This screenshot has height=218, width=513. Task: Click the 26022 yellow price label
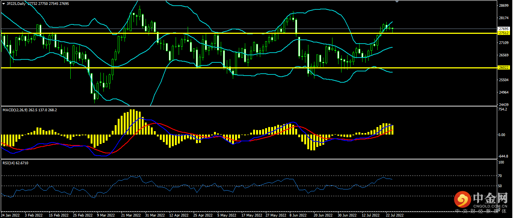[504, 68]
